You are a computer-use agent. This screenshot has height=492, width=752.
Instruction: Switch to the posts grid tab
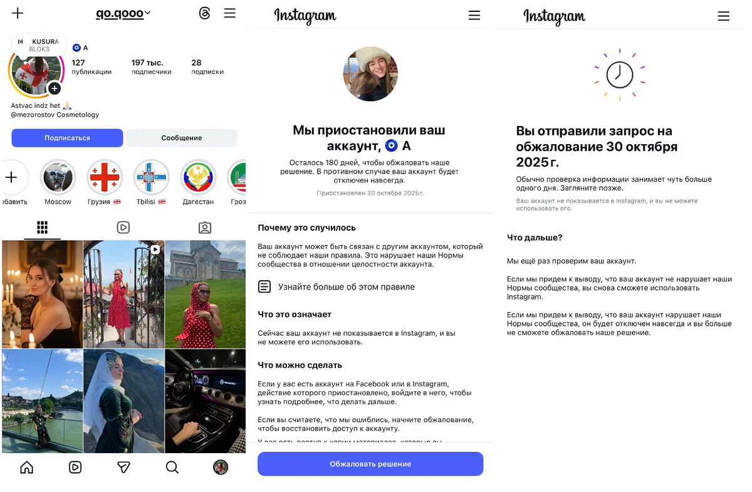(x=42, y=228)
